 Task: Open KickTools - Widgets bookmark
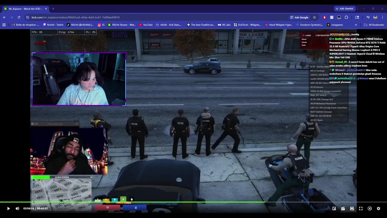(247, 25)
